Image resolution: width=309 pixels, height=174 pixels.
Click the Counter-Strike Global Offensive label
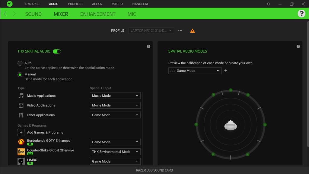50,150
